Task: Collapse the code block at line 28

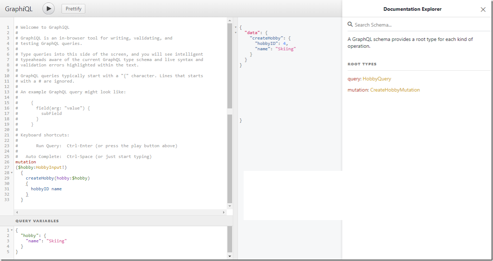Action: point(12,173)
